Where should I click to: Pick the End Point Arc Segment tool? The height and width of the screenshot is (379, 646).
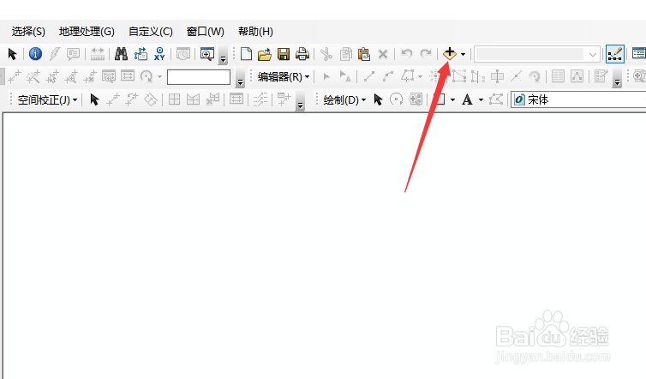point(388,76)
